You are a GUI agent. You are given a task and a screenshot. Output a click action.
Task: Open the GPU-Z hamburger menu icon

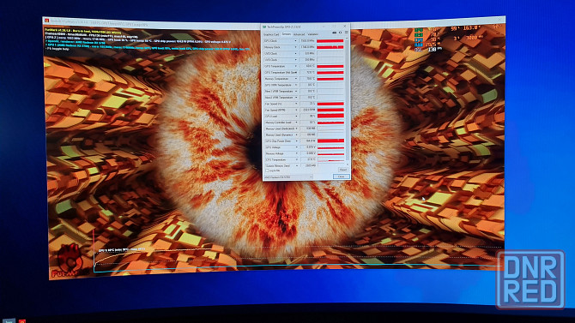[x=346, y=33]
